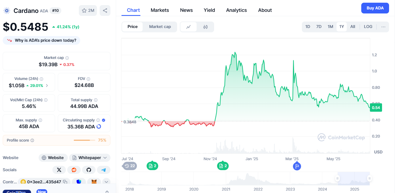This screenshot has width=395, height=193.
Task: Click the BNB chain icon on contract
Action: 23,182
